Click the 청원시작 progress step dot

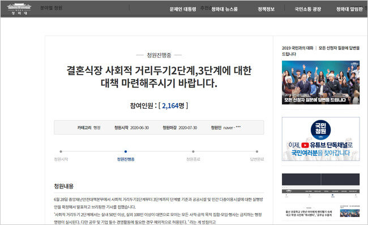click(x=61, y=152)
